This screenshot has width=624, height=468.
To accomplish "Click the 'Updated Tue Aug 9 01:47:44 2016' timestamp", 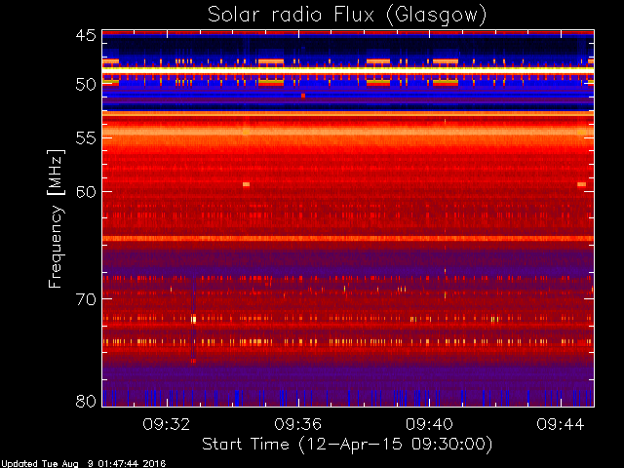I will coord(83,464).
